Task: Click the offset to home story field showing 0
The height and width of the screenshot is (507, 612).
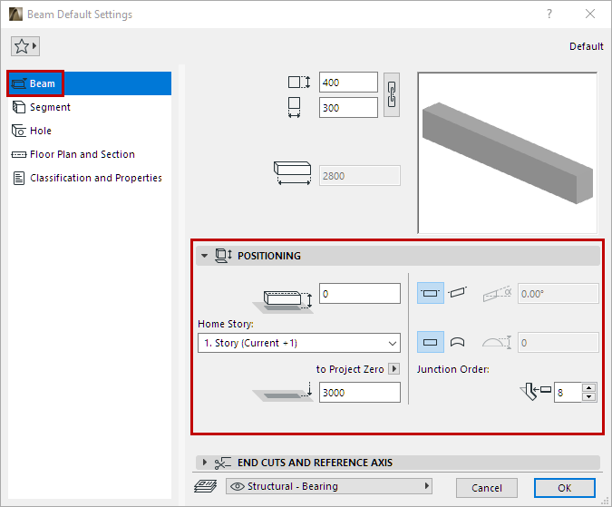Action: [359, 294]
